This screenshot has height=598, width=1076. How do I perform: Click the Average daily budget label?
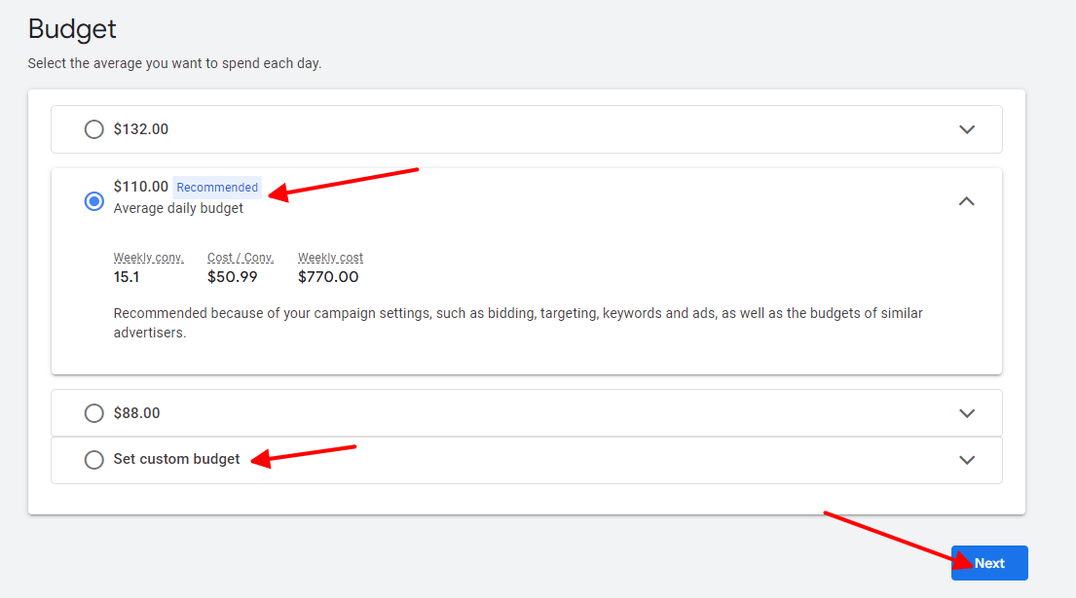point(178,207)
